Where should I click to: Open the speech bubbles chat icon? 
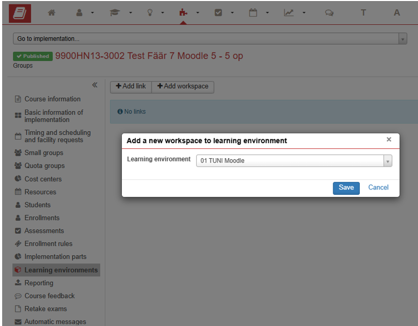tap(329, 13)
